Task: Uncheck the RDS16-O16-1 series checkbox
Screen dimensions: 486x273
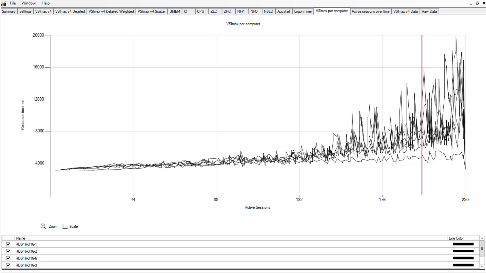Action: pyautogui.click(x=8, y=244)
